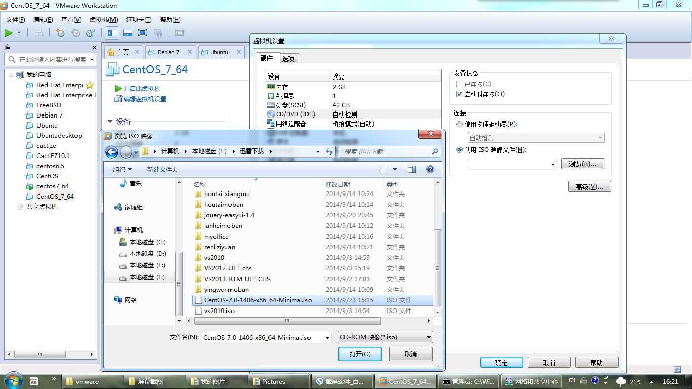This screenshot has height=389, width=692.
Task: Select the 使用物理驱动器(P) radio button
Action: coord(459,124)
